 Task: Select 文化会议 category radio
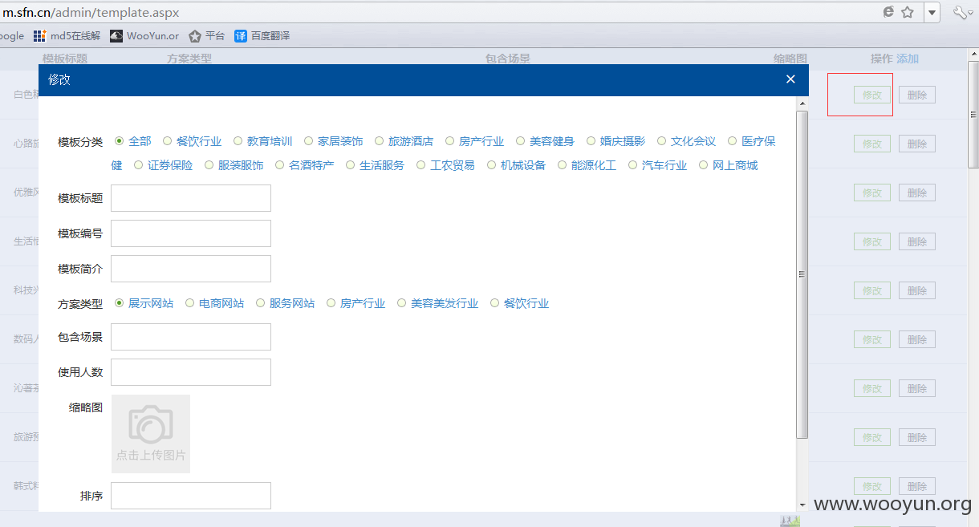[x=662, y=141]
